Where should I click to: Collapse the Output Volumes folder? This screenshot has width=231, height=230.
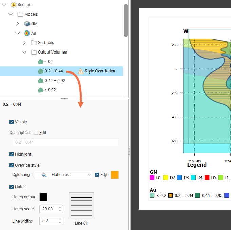[x=24, y=52]
